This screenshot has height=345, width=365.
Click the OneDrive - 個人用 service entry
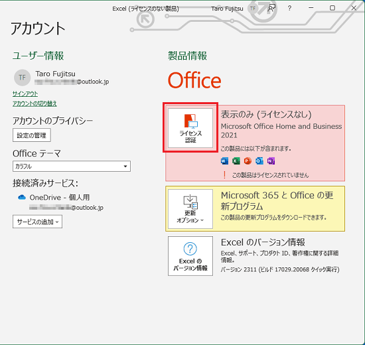point(60,198)
